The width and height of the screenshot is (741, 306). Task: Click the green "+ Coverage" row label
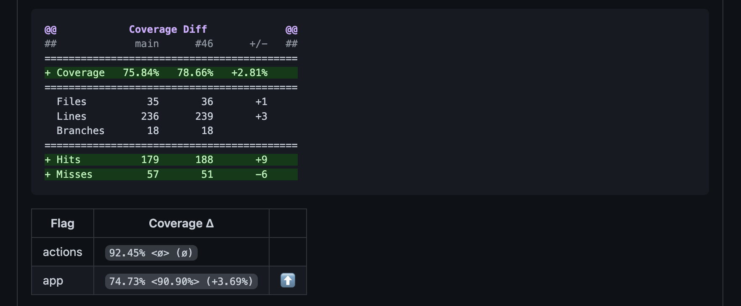coord(75,73)
